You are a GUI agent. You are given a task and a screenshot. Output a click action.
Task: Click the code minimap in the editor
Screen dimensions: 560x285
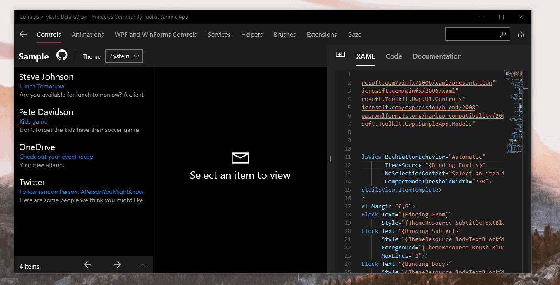point(514,113)
